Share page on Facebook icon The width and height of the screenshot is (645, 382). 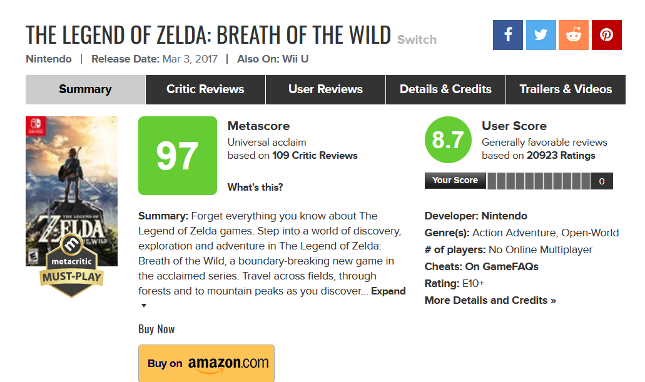coord(508,35)
